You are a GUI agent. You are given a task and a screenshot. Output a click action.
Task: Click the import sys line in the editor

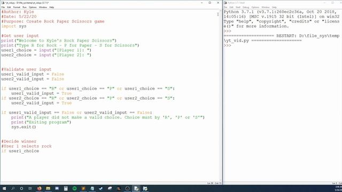click(x=14, y=26)
